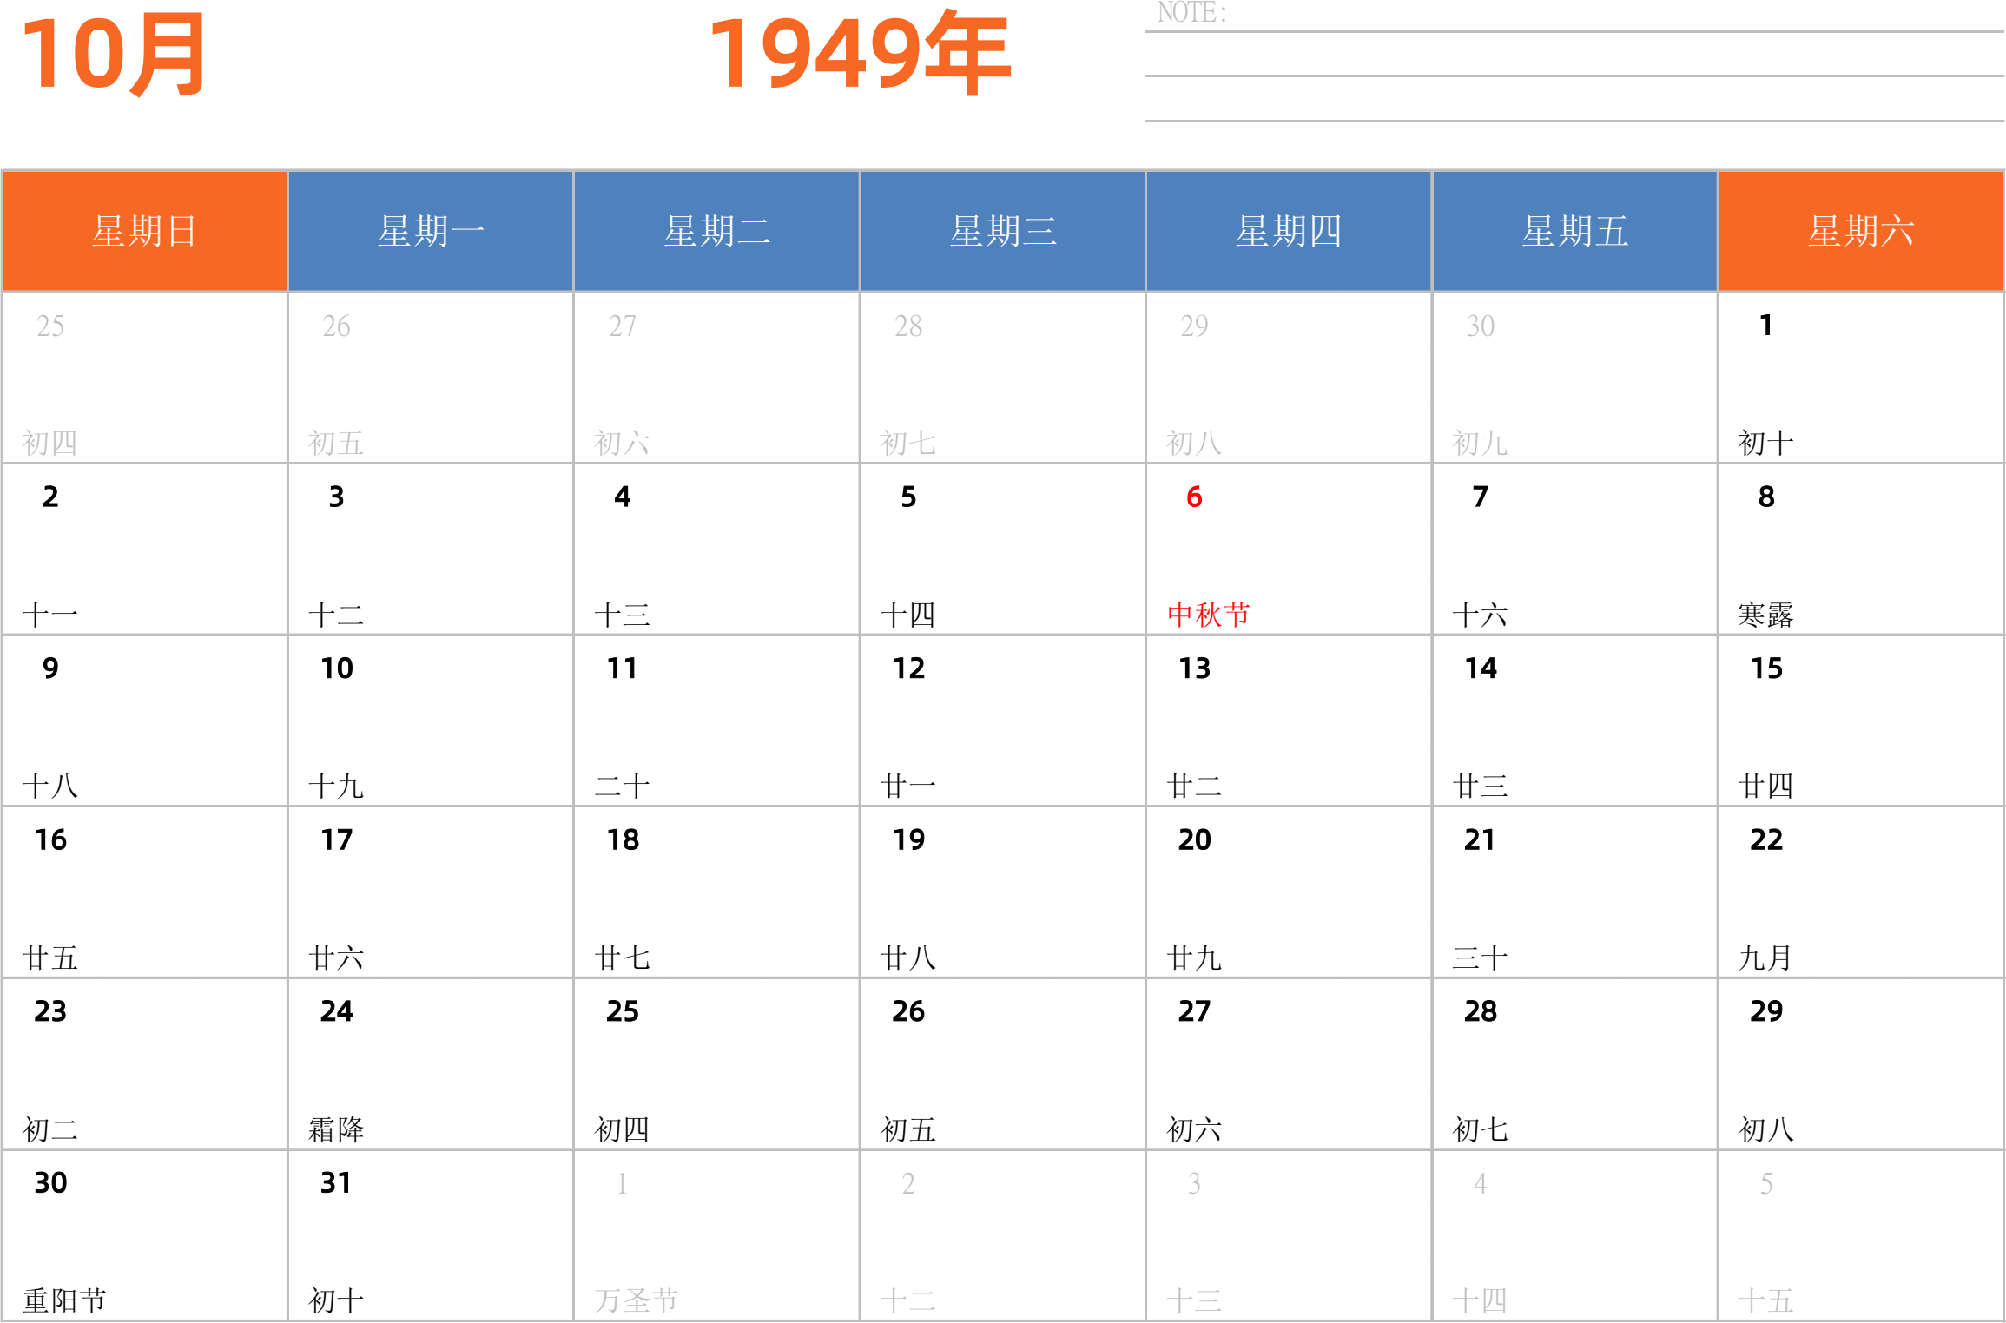This screenshot has width=2006, height=1323.
Task: Select October 22 labeled 九月
Action: pyautogui.click(x=1860, y=892)
